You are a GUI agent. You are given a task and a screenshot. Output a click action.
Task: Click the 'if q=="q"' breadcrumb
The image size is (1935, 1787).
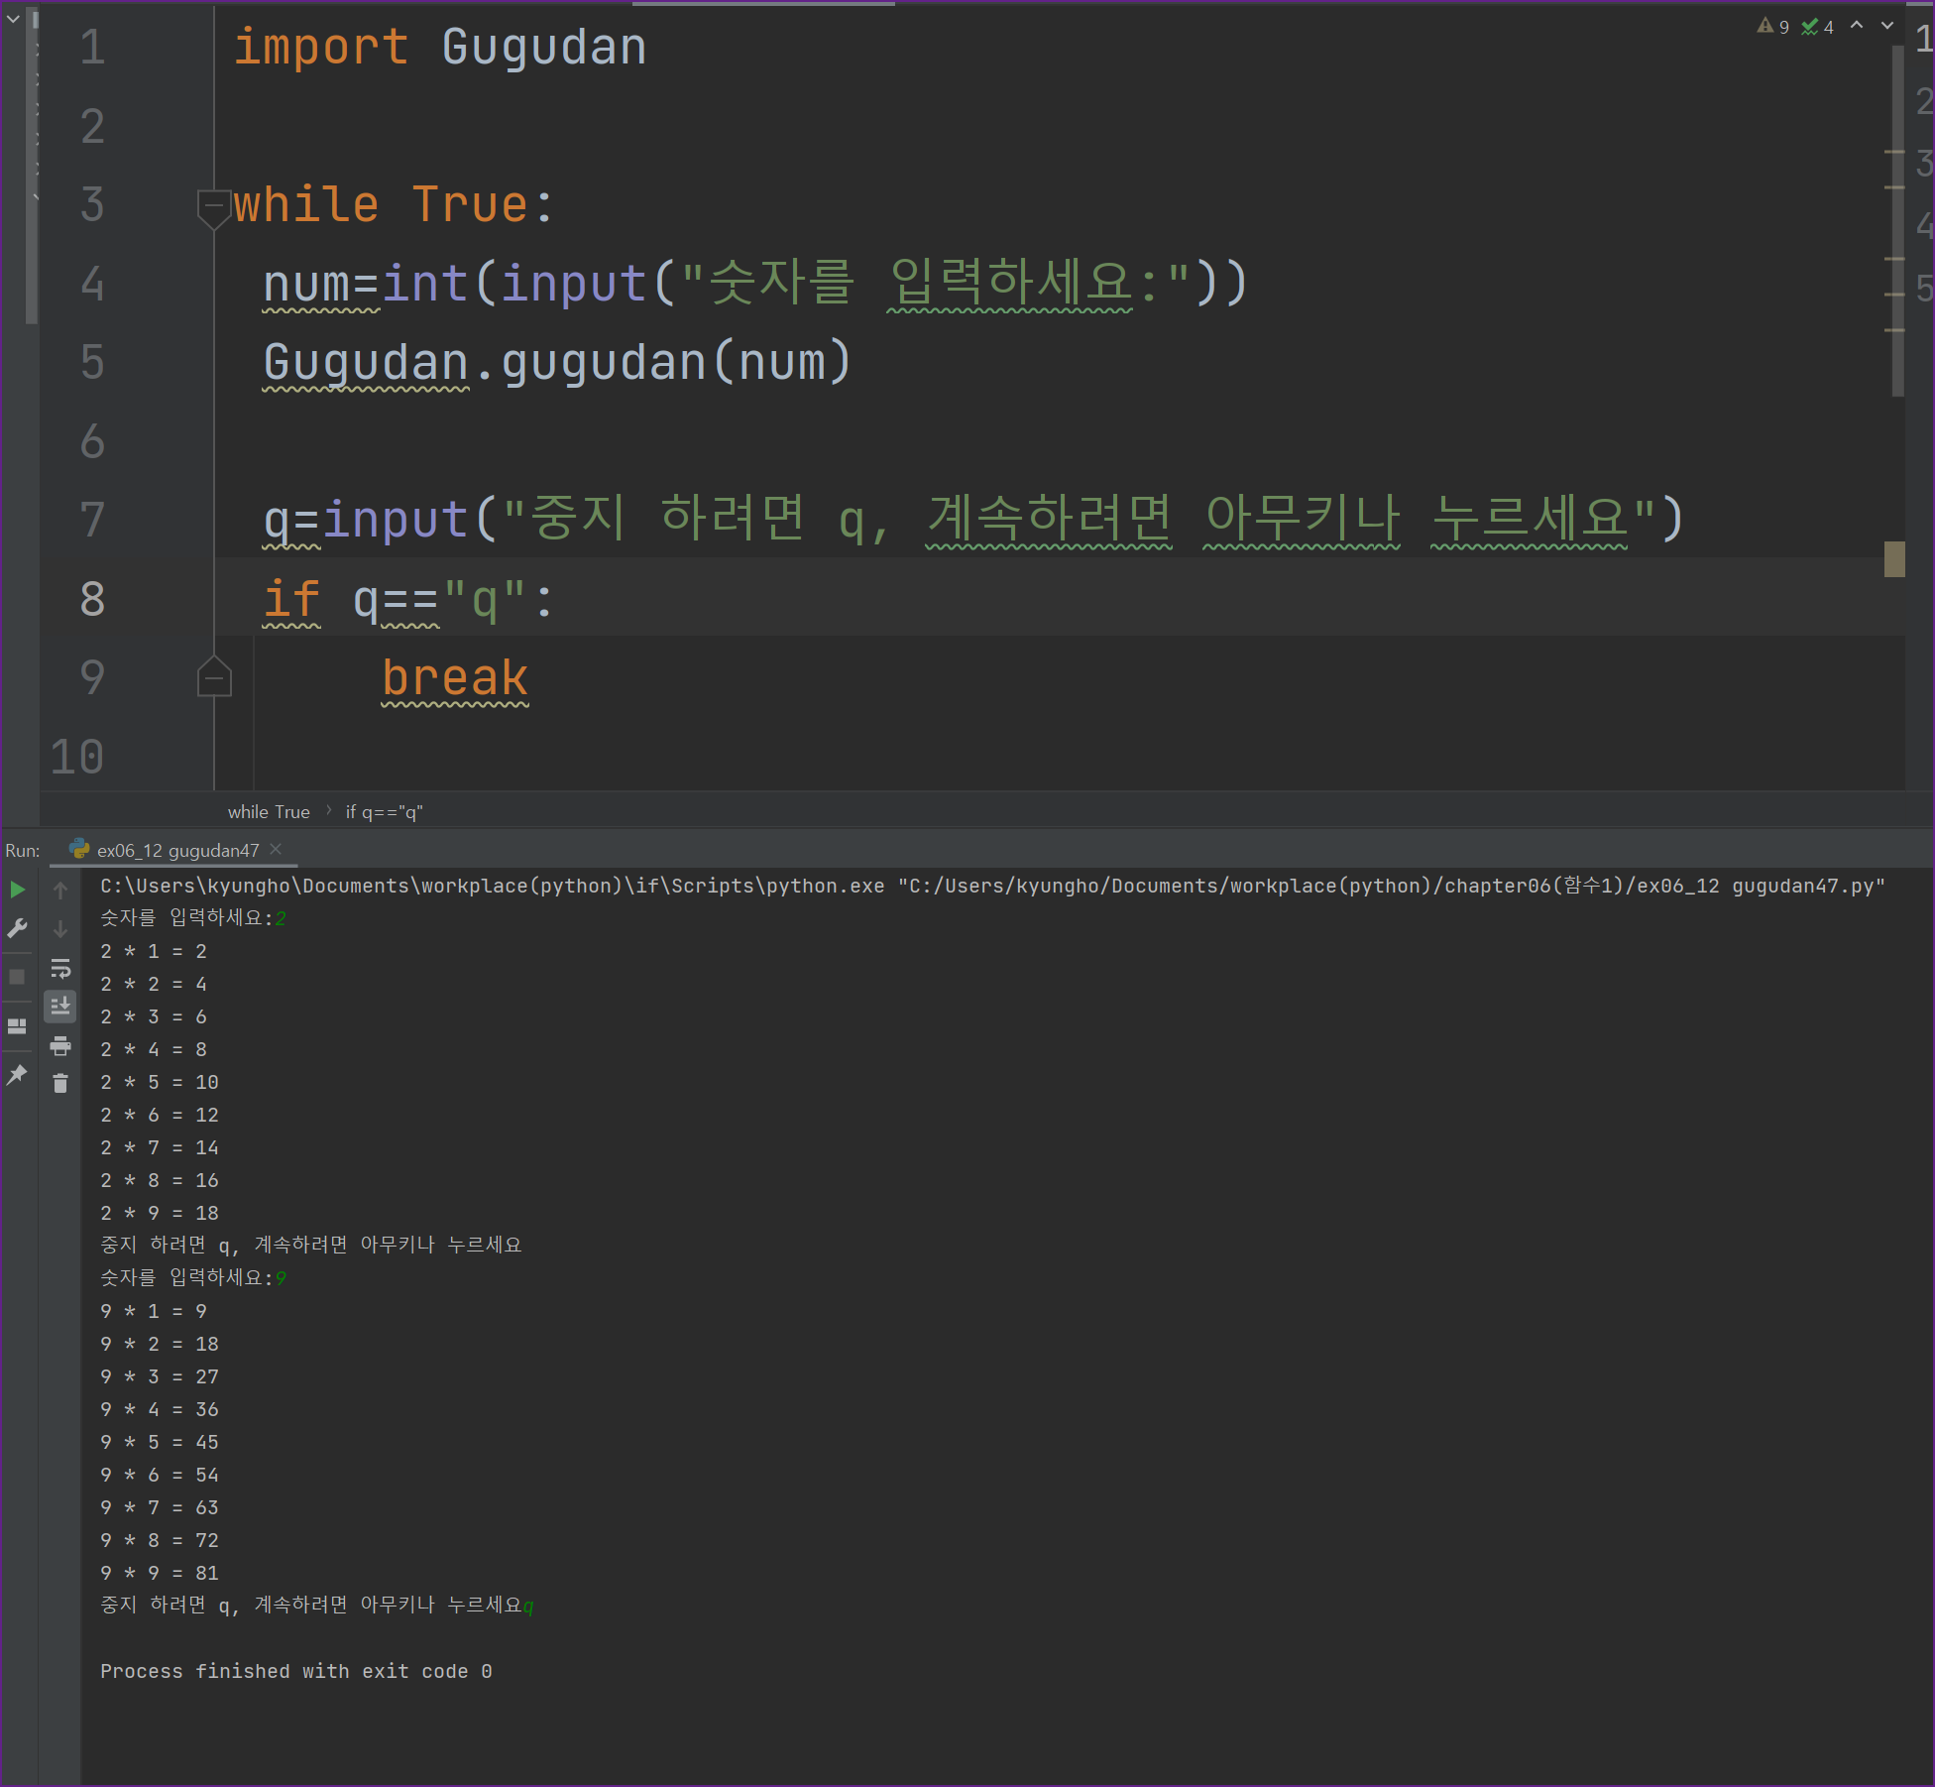click(x=384, y=812)
